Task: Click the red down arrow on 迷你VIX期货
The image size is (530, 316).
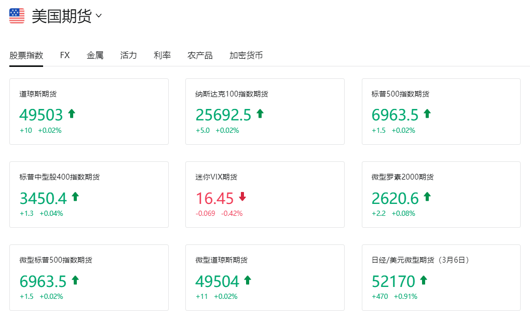Action: pos(242,197)
